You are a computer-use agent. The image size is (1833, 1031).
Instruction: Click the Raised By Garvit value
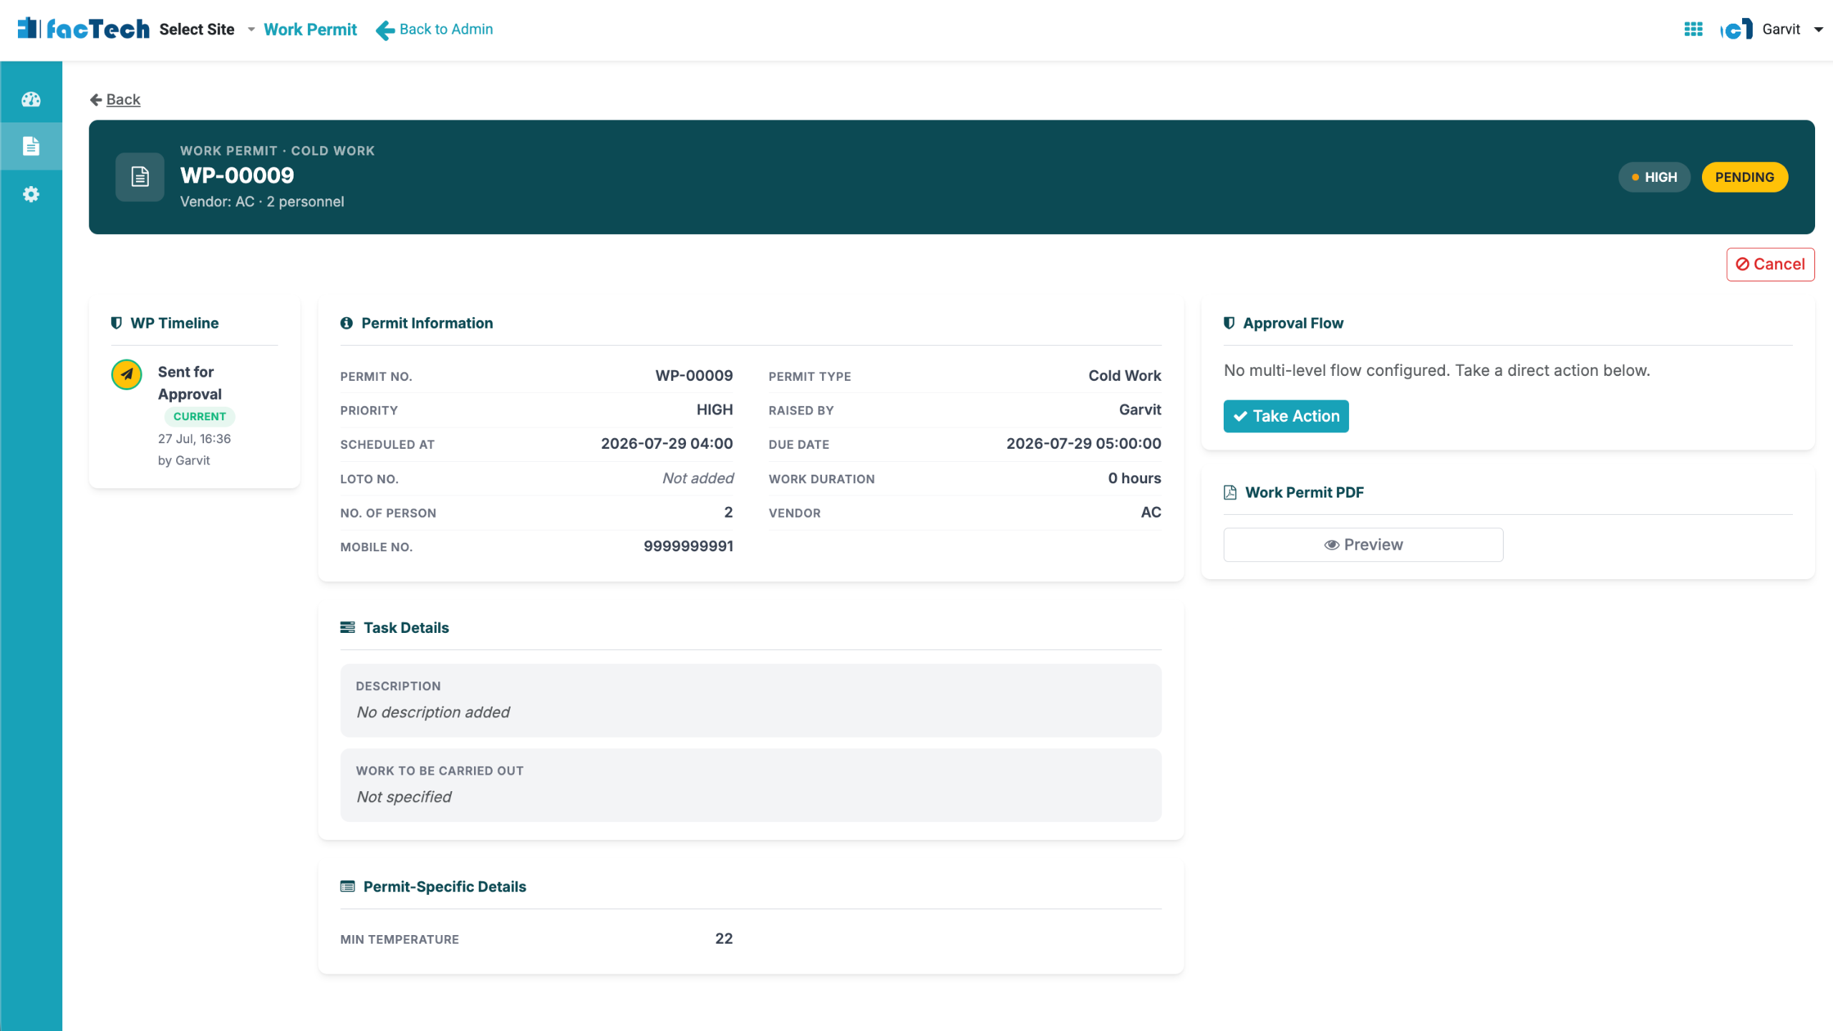[1140, 410]
